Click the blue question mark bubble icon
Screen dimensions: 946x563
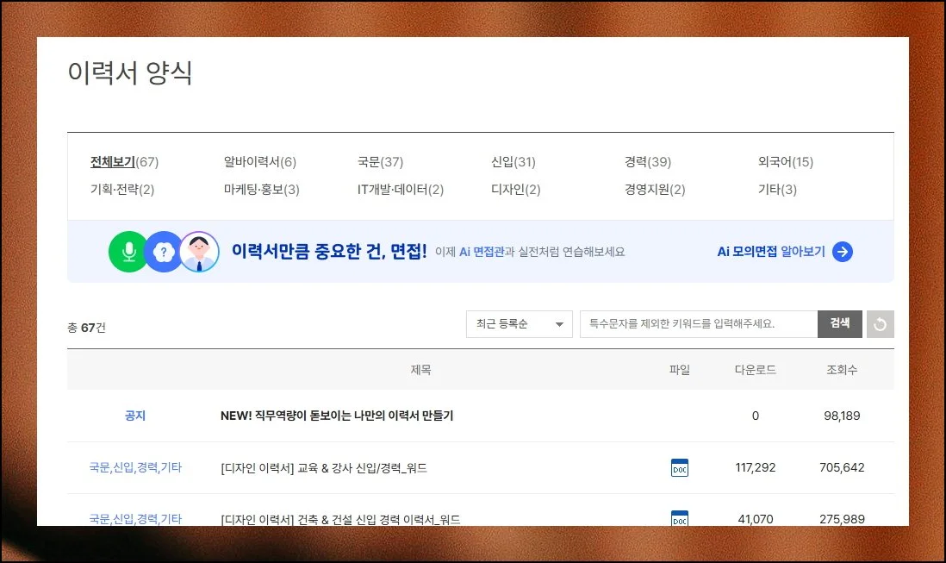click(x=164, y=252)
